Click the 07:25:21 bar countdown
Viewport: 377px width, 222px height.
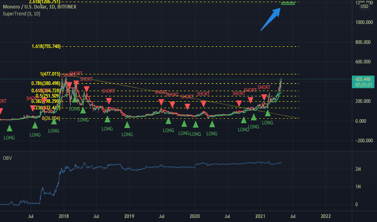pos(363,85)
